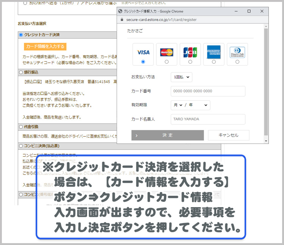The image size is (284, 245).
Task: Click the Diners Club logo
Action: coord(237,52)
